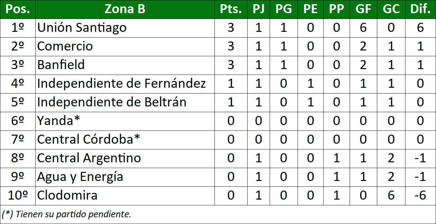The height and width of the screenshot is (224, 436).
Task: Select the Independiente de Fernández row name
Action: [x=121, y=84]
